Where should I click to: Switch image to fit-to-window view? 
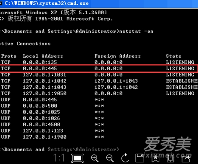(x=77, y=158)
